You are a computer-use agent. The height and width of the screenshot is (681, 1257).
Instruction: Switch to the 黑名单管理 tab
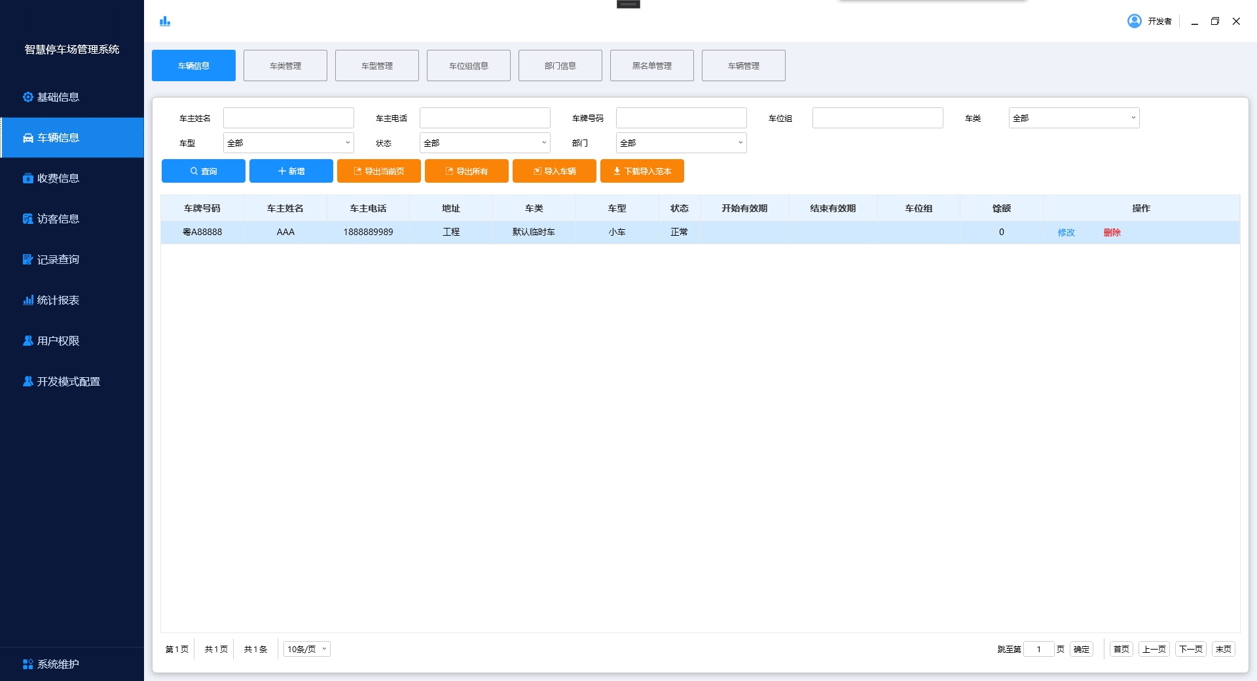pyautogui.click(x=651, y=65)
